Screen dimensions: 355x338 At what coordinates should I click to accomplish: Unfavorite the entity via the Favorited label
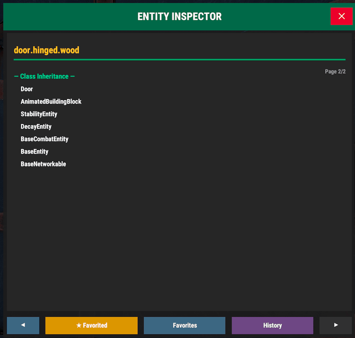(x=95, y=325)
